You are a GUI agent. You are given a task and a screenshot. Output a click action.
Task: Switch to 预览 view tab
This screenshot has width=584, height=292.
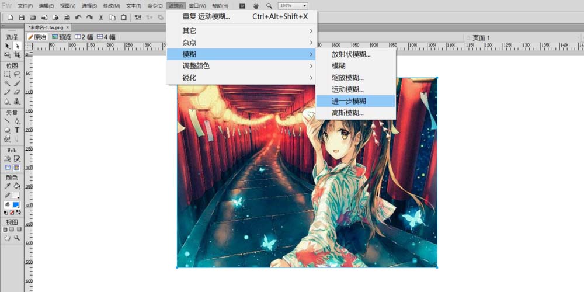coord(61,37)
